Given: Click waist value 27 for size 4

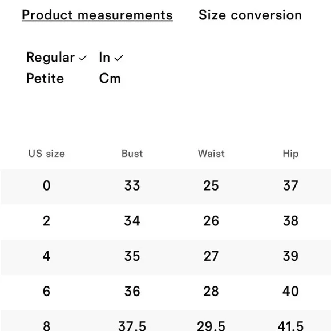Looking at the screenshot, I should (x=211, y=256).
